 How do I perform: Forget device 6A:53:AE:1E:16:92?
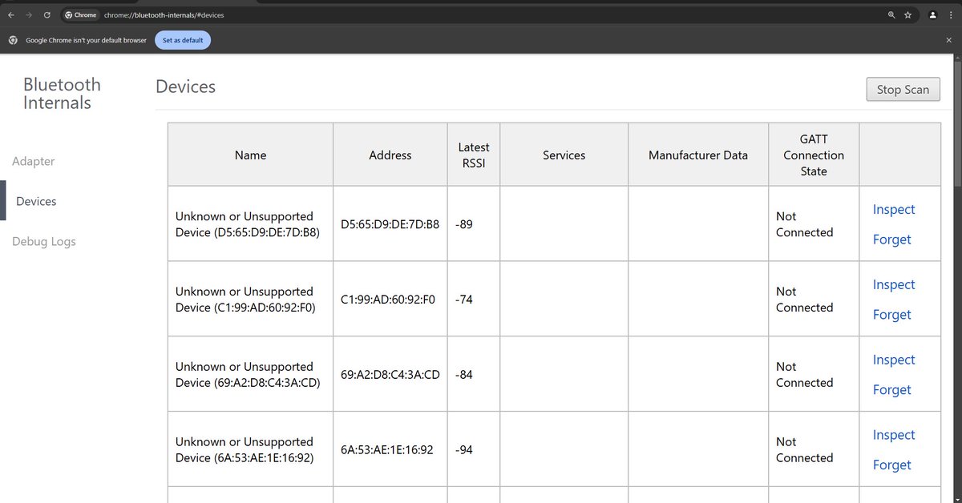click(x=892, y=465)
